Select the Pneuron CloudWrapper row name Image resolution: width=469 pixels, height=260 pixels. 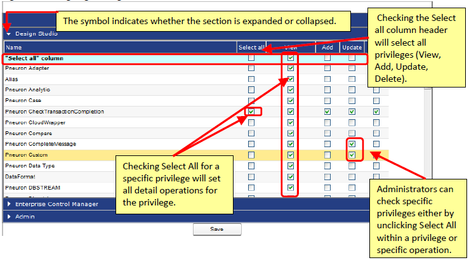[x=36, y=122]
